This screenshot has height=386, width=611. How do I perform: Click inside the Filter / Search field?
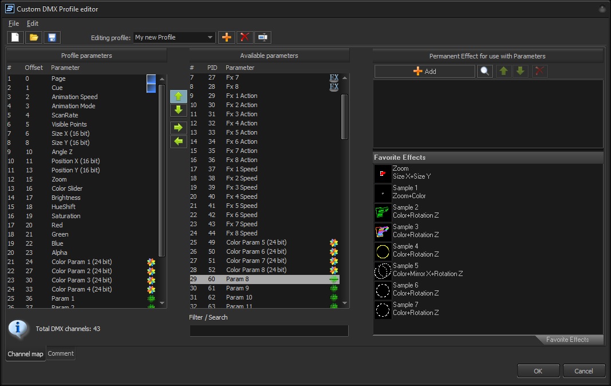[x=269, y=331]
